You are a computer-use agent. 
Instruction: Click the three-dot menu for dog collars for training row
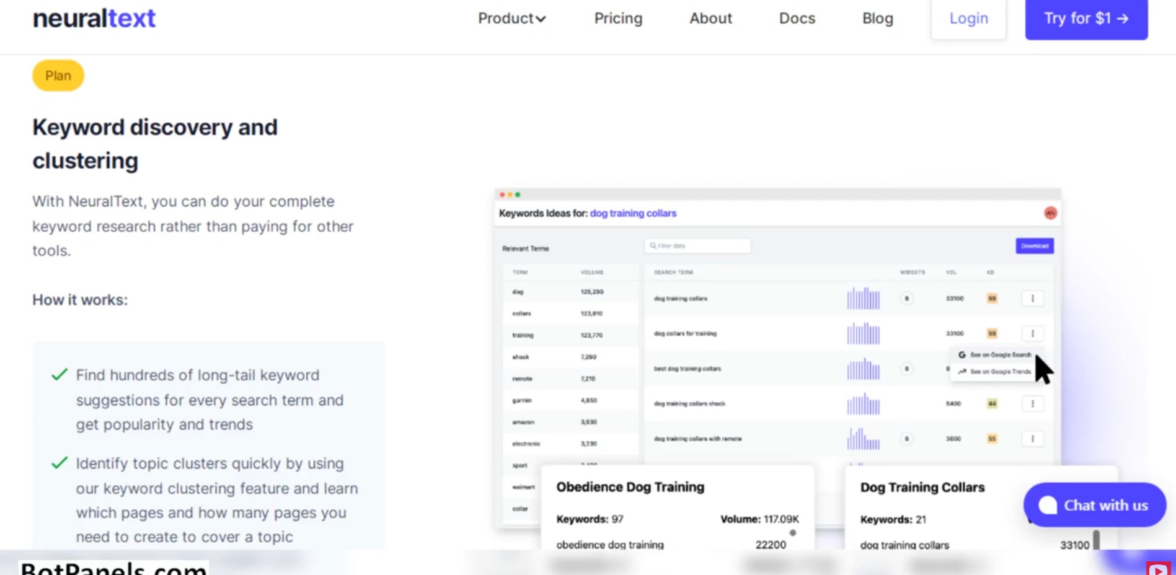[1032, 333]
